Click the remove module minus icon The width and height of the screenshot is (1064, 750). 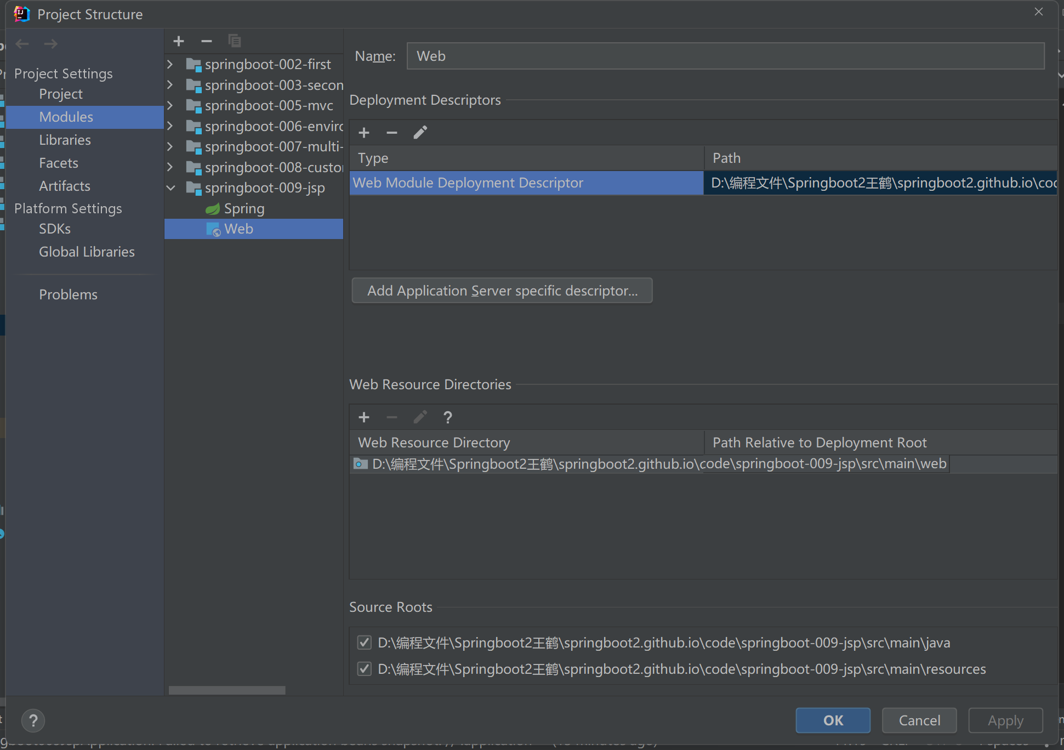coord(207,41)
